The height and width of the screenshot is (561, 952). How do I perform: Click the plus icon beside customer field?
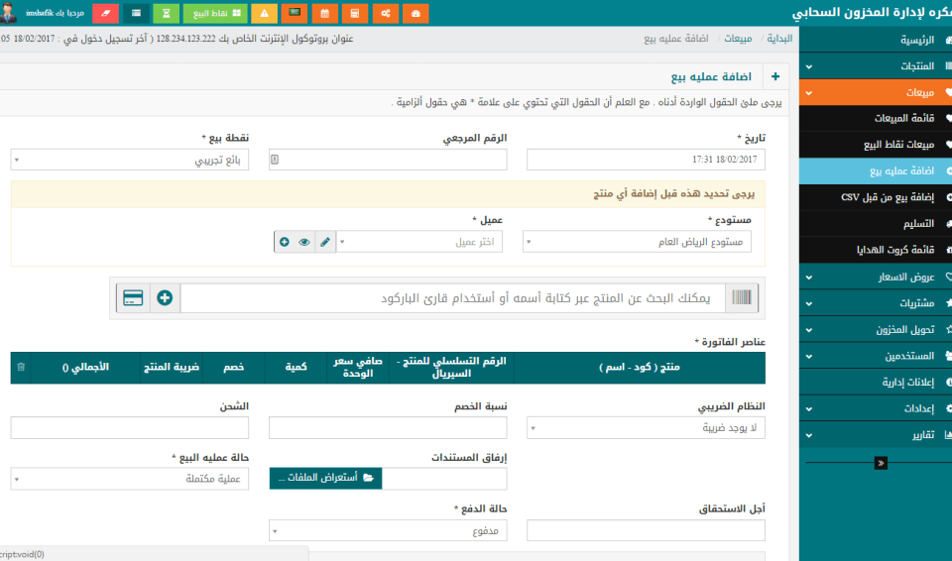(x=285, y=242)
